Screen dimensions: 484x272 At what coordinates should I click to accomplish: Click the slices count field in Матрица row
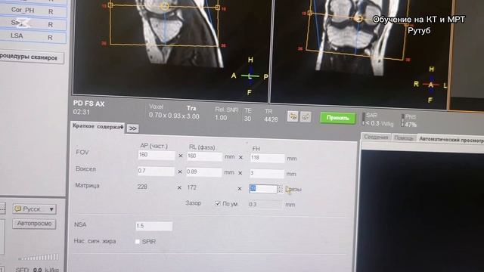tap(263, 188)
